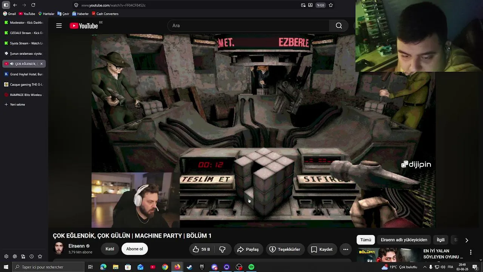Open Epic Games Launcher from taskbar
483x272 pixels.
pos(202,267)
